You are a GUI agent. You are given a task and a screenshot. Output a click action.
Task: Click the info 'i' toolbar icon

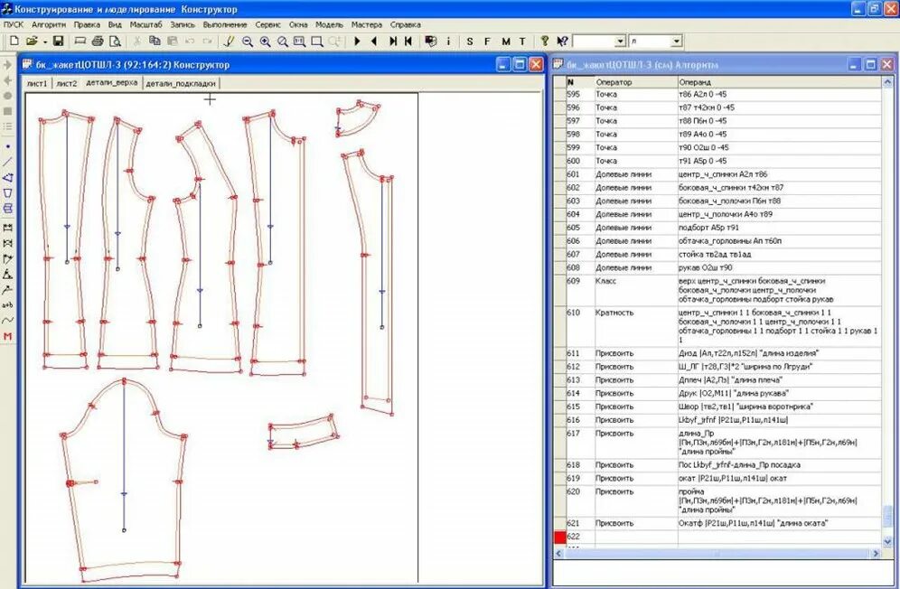tap(448, 42)
